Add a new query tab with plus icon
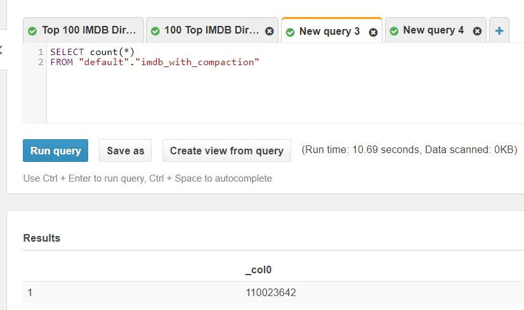The width and height of the screenshot is (524, 310). coord(499,31)
